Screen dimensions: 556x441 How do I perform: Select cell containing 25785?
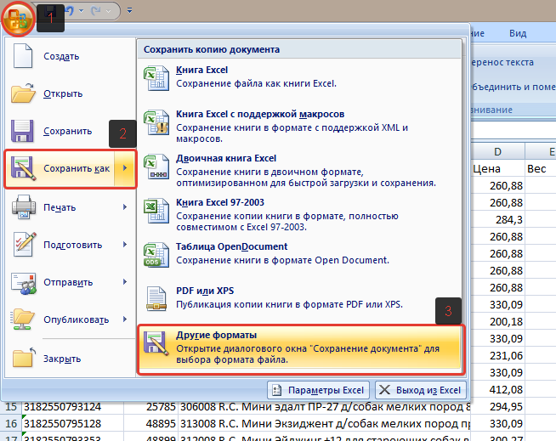point(150,407)
